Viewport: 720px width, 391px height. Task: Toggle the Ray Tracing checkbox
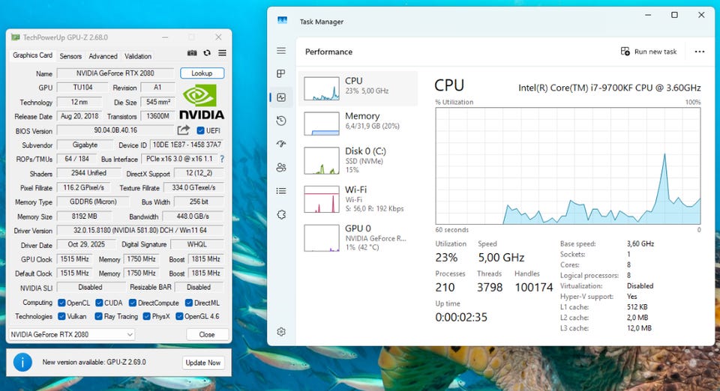99,316
